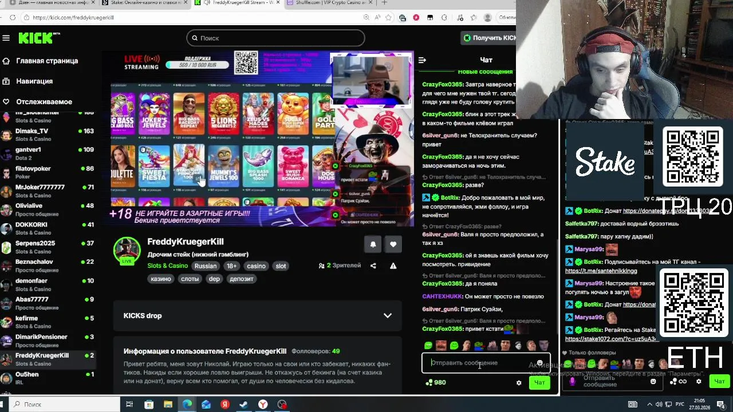Open Steam from the taskbar
Screen dimensions: 733x412
pos(244,405)
